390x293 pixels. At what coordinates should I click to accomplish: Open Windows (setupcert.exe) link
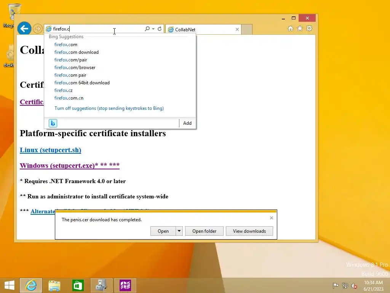(70, 166)
